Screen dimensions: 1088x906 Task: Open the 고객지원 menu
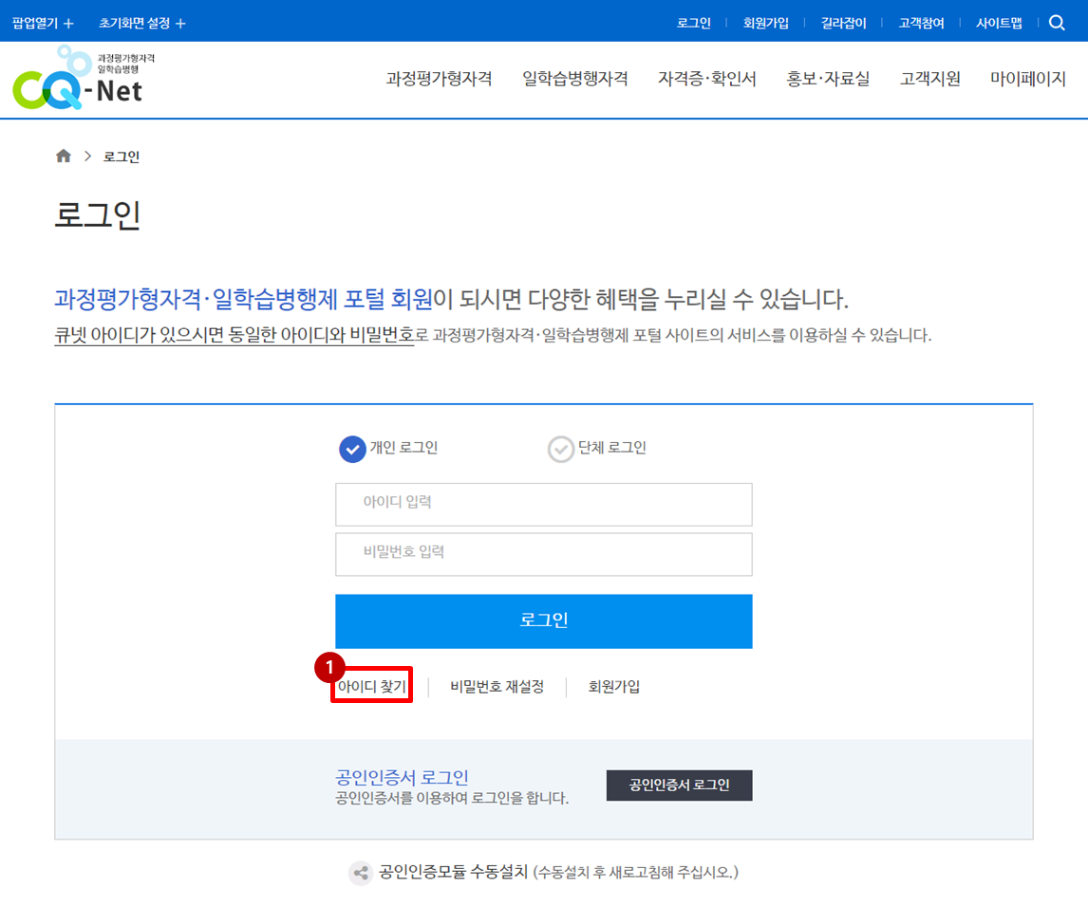(929, 79)
